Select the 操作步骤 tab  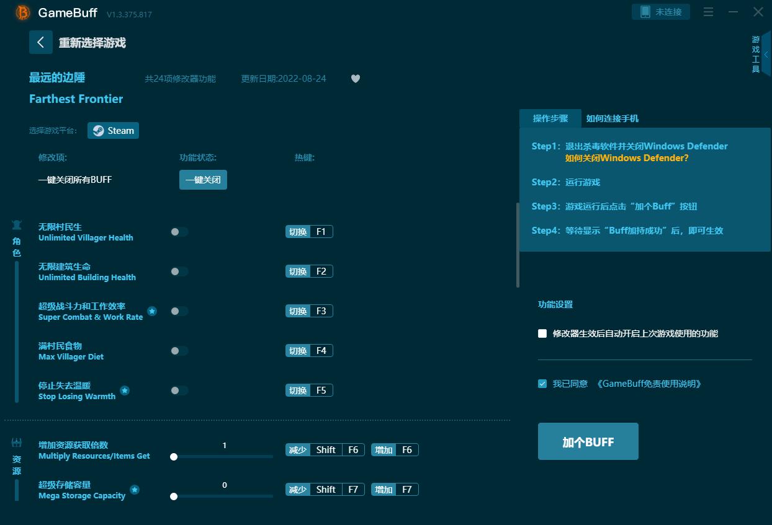(550, 118)
